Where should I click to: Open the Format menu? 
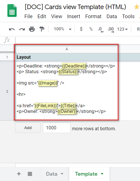point(93,16)
